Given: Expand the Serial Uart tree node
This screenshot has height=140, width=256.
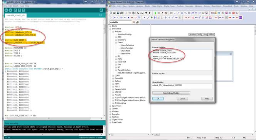Looking at the screenshot, I should pyautogui.click(x=116, y=62).
